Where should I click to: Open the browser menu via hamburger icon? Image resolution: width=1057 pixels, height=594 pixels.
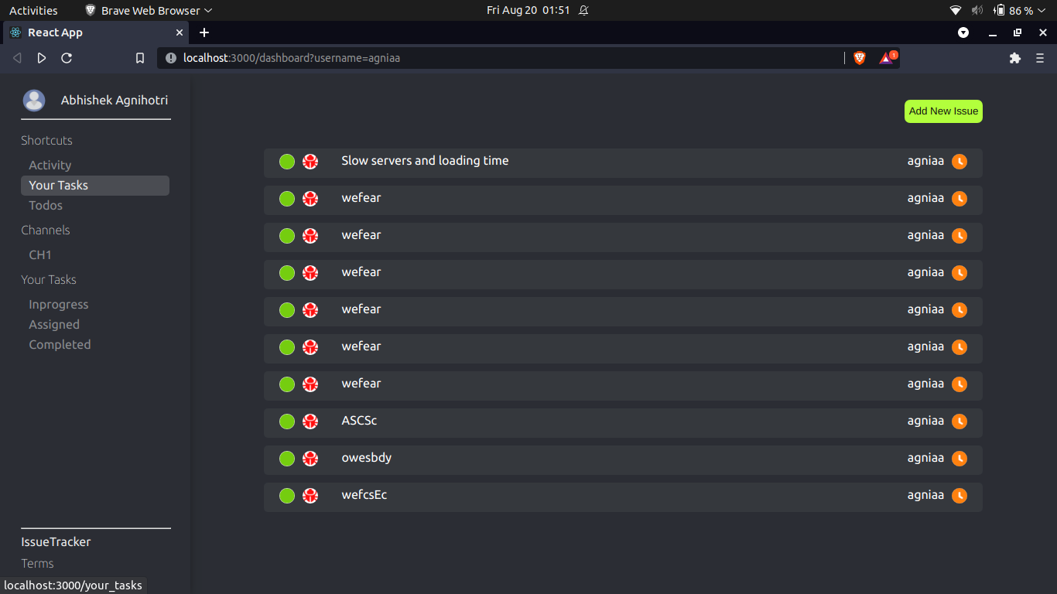click(x=1042, y=58)
